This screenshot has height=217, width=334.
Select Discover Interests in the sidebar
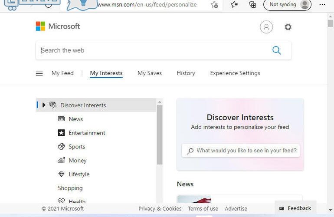[96, 105]
